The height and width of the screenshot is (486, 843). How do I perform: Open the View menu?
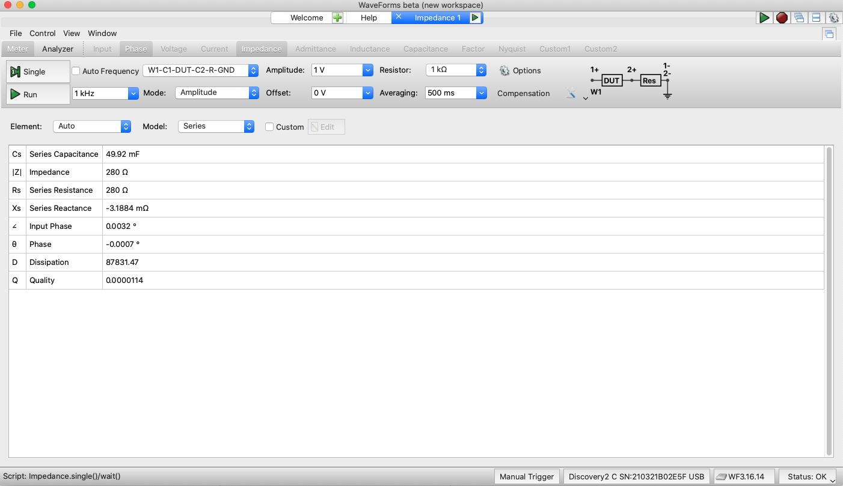click(x=72, y=34)
